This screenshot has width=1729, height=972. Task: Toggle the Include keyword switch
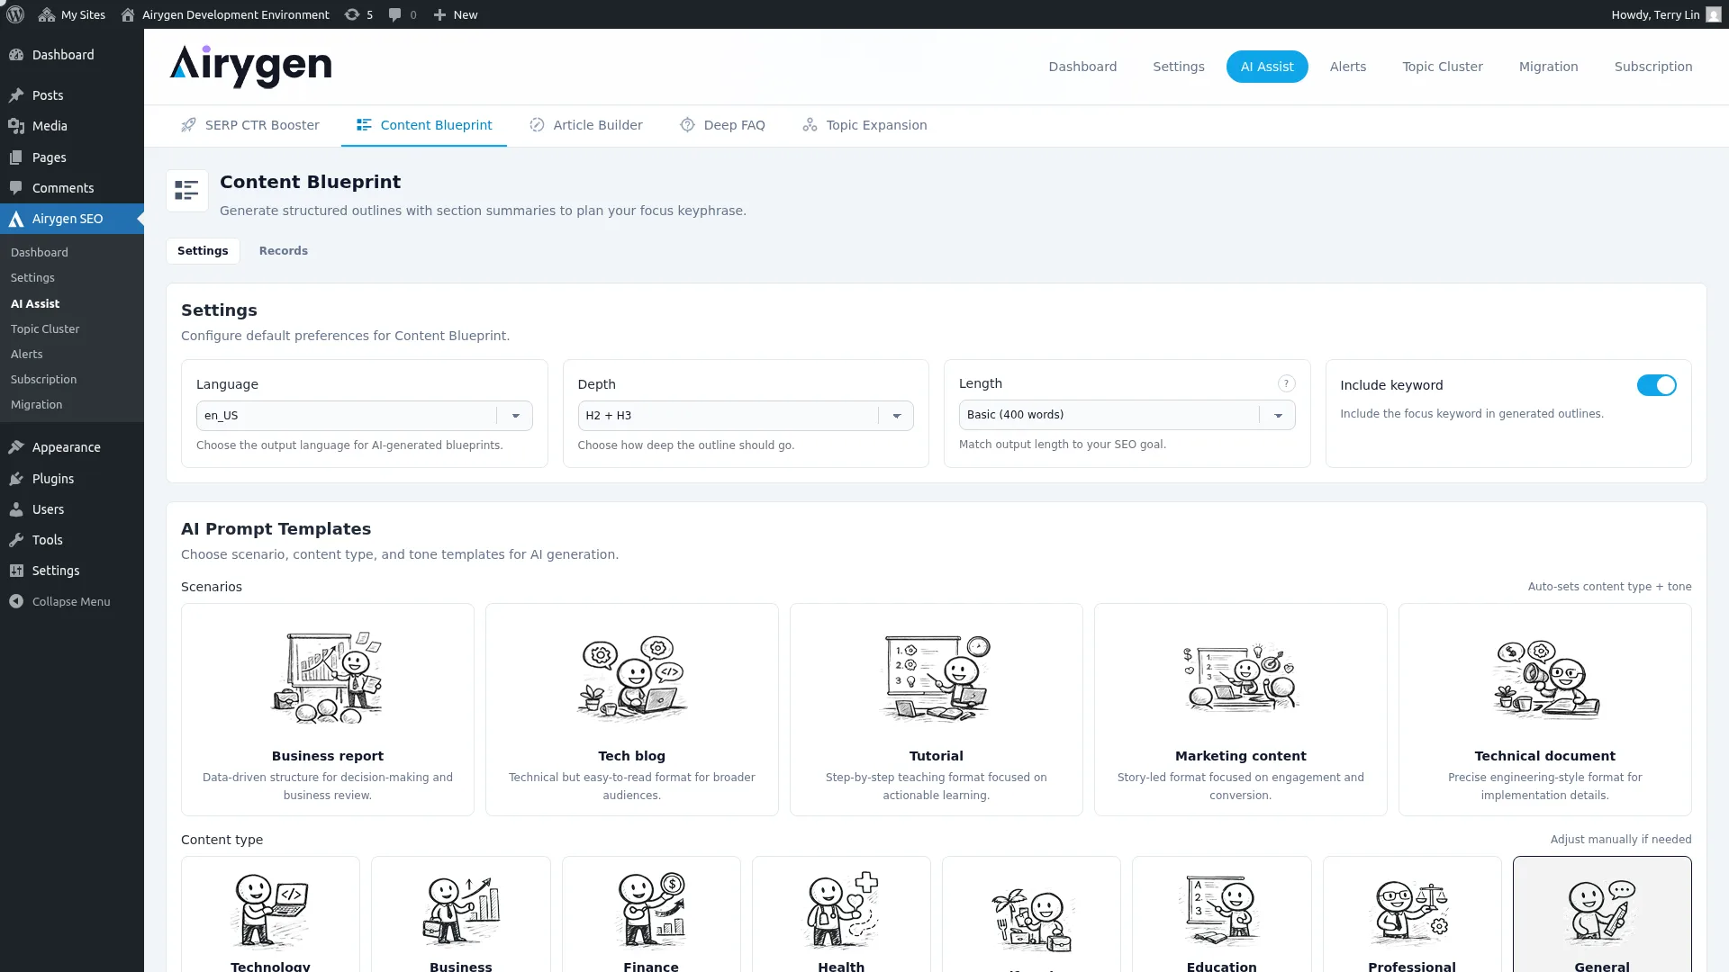click(x=1656, y=385)
